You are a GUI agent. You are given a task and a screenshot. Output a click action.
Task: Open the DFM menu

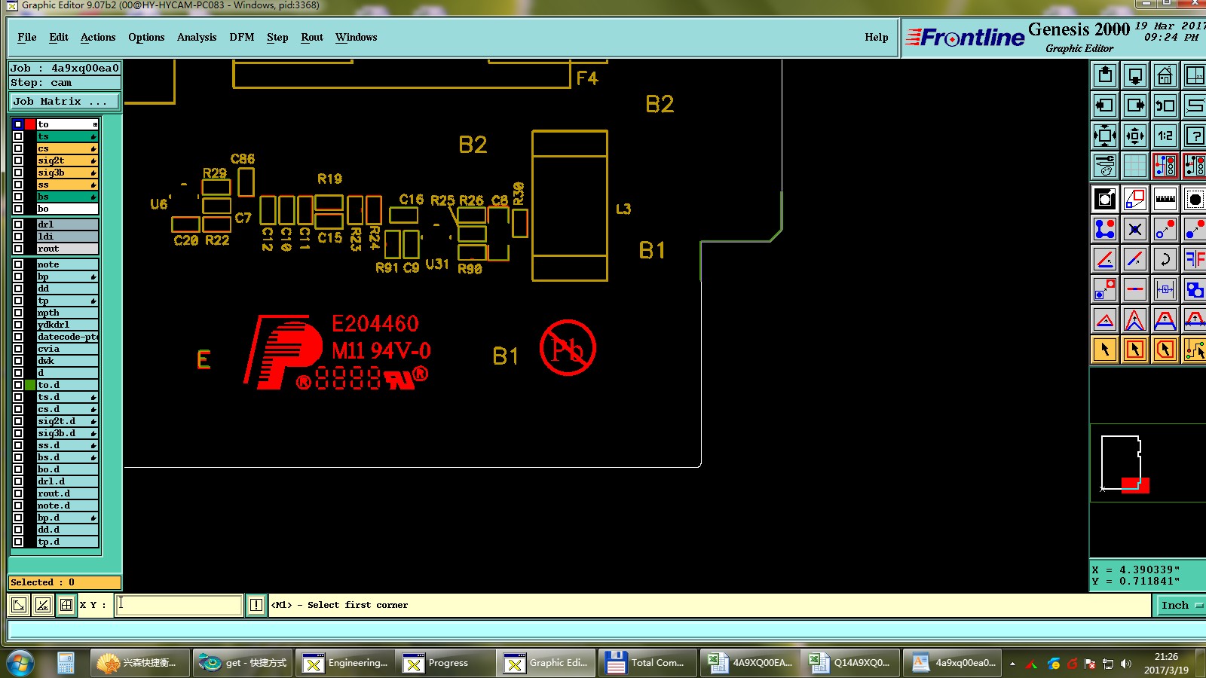click(242, 37)
